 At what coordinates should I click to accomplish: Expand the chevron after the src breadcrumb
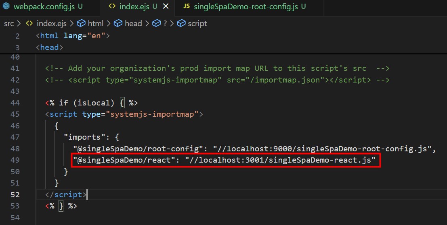(x=19, y=24)
